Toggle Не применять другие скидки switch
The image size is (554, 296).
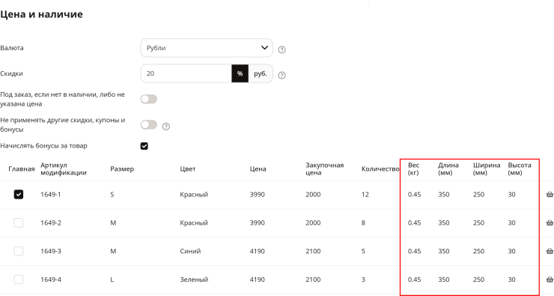point(149,124)
